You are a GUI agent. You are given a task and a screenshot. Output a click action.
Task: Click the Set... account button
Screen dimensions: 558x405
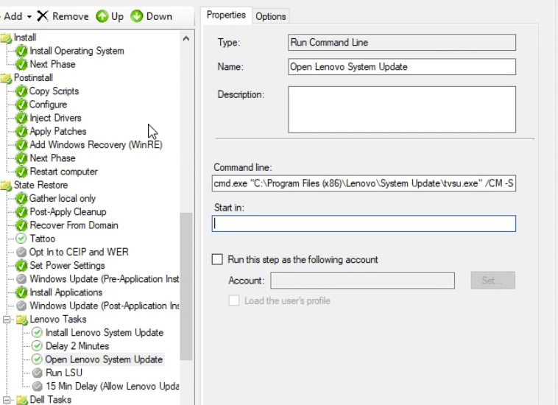click(492, 281)
